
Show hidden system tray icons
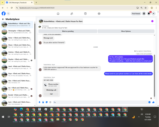[x=139, y=117]
